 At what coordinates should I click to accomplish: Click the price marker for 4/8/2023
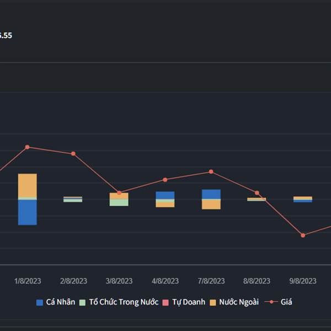[165, 179]
